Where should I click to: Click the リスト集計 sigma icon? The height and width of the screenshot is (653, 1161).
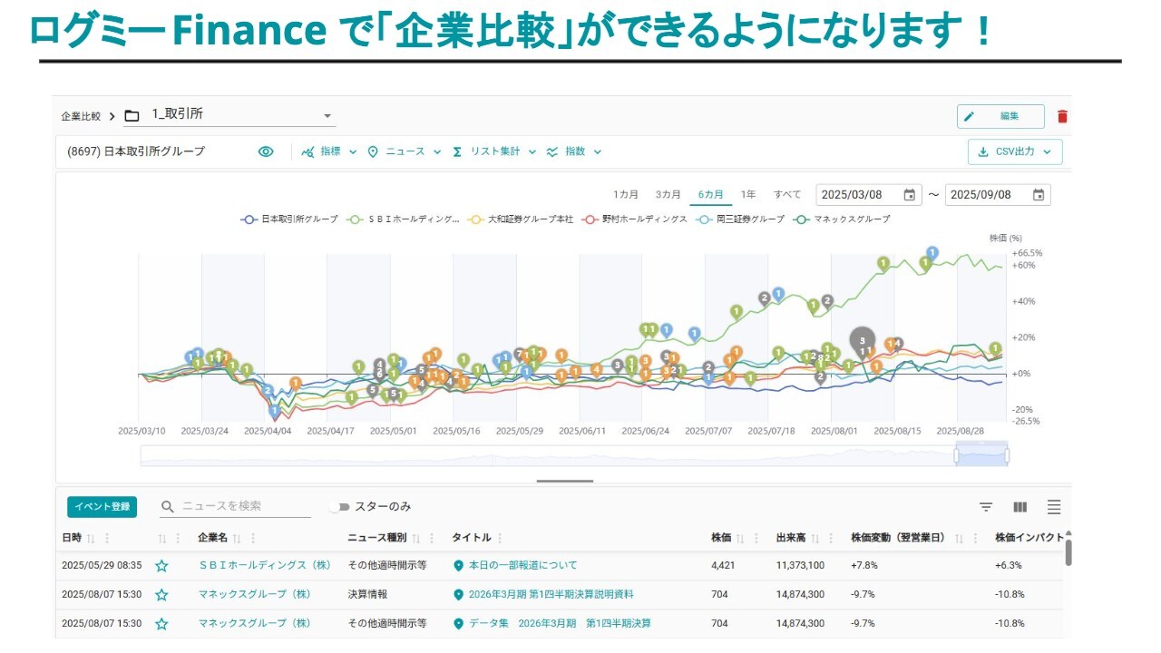457,151
